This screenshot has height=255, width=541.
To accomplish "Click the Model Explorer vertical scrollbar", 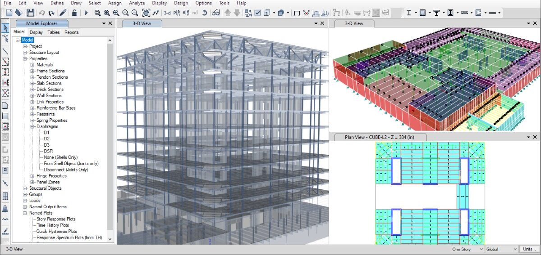I will pos(110,135).
